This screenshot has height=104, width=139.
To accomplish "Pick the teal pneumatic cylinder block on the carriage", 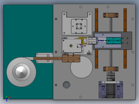I will coord(114,41).
